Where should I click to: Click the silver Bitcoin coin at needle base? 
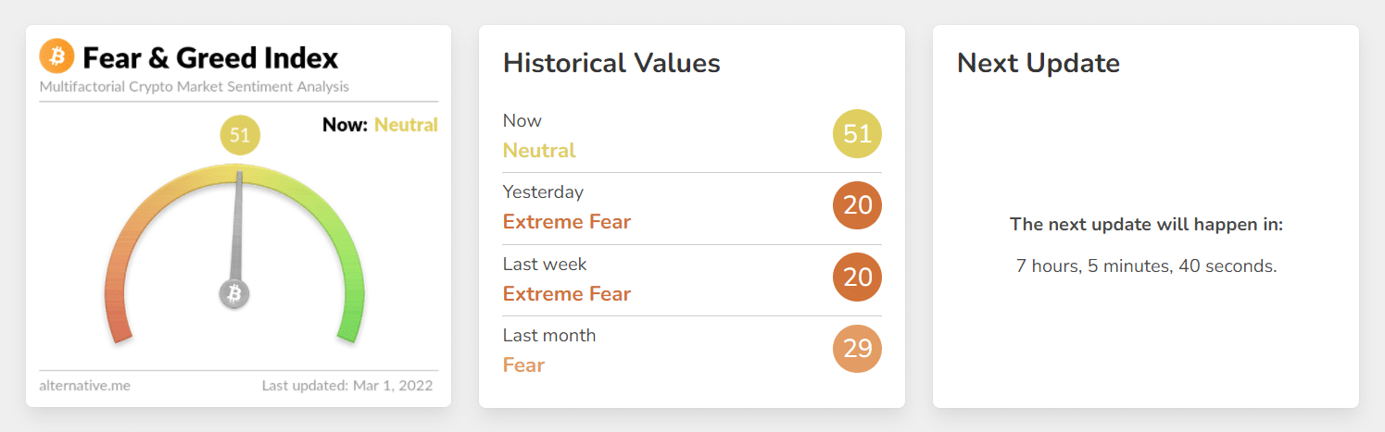(234, 294)
